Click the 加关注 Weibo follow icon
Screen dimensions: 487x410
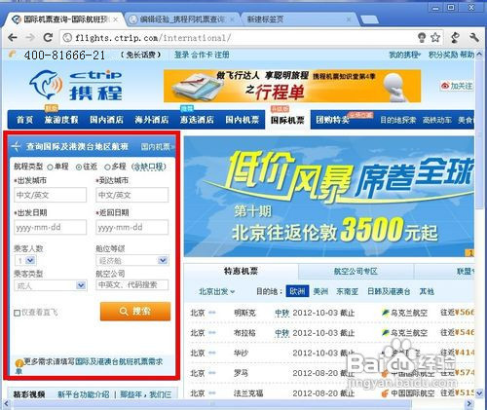click(457, 86)
